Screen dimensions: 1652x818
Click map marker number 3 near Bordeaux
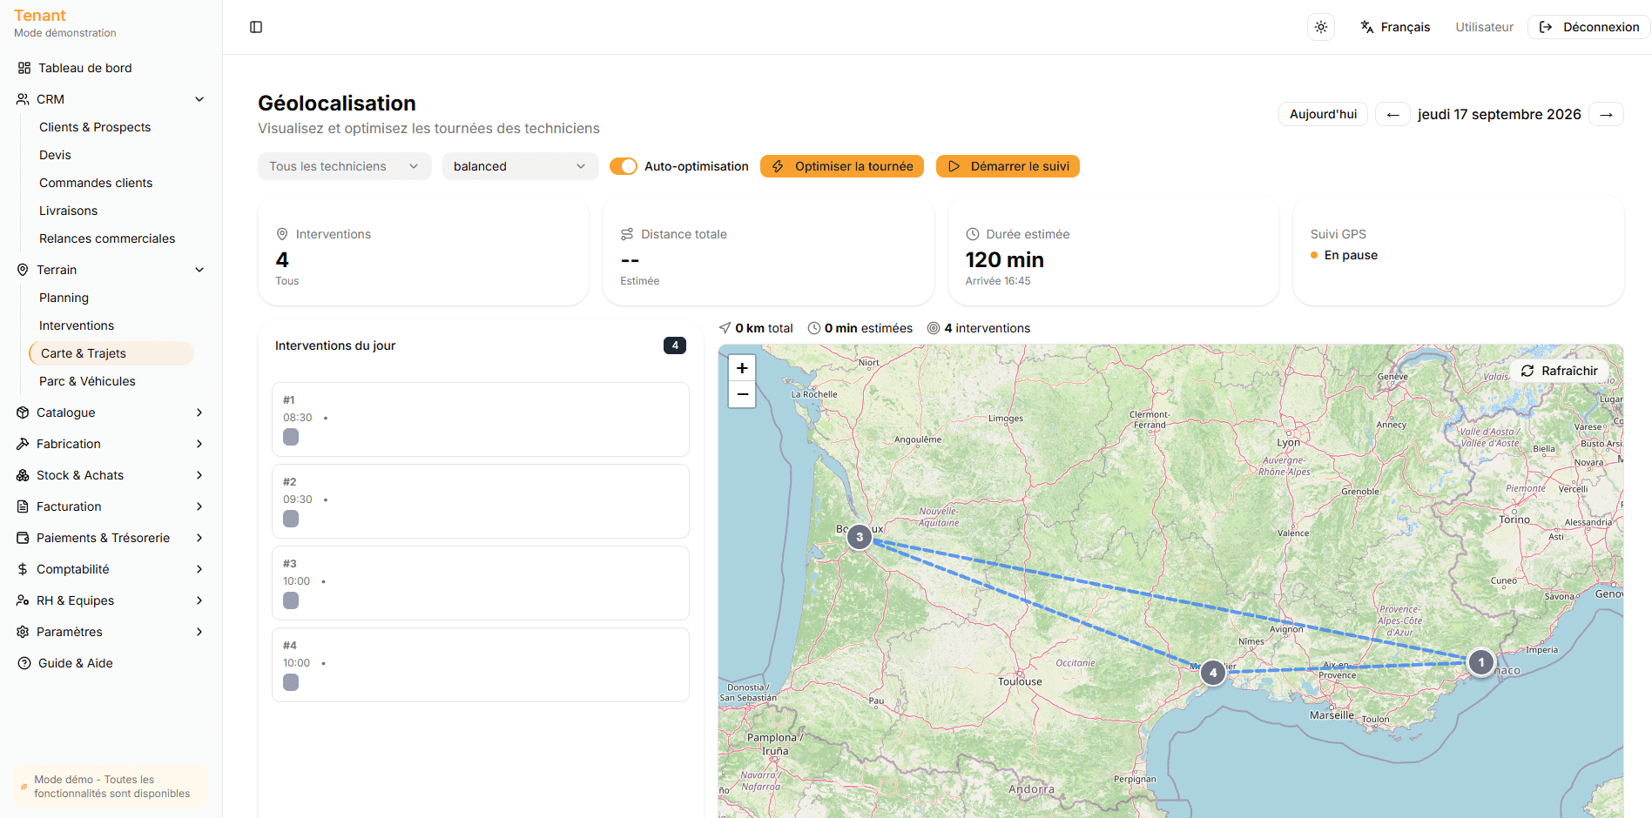click(x=860, y=537)
